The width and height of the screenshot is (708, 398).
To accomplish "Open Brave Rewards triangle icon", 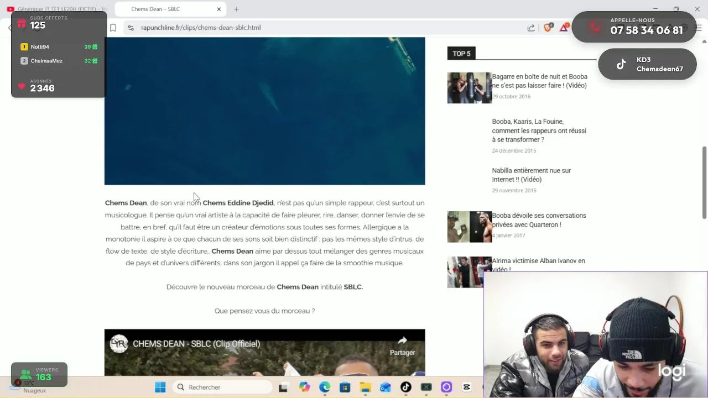I will click(x=564, y=28).
